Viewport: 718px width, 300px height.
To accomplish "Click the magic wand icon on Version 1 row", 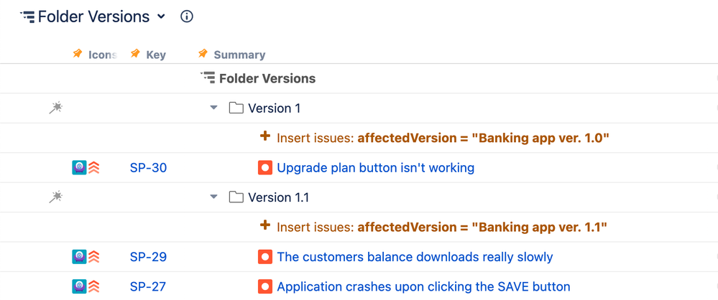I will tap(55, 108).
